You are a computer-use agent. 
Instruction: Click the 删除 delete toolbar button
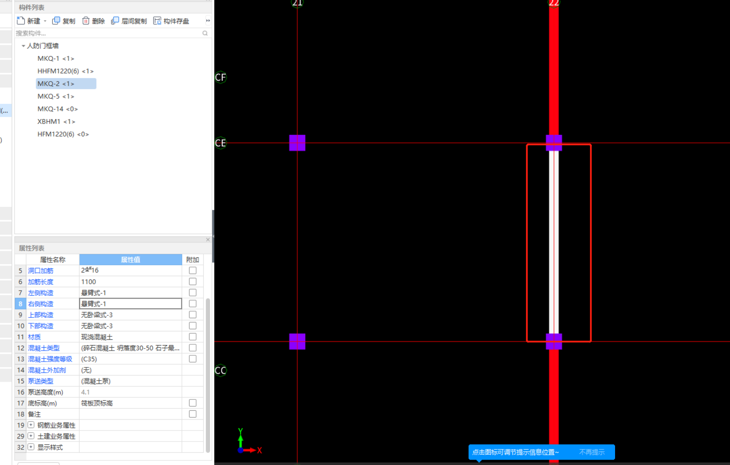pos(93,21)
